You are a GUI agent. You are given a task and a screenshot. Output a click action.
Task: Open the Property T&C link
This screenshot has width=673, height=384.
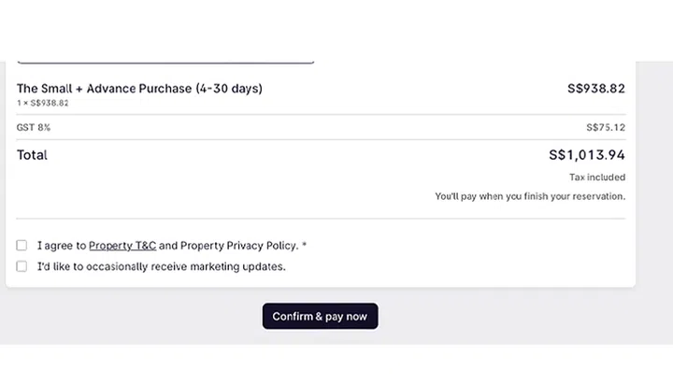pos(122,246)
